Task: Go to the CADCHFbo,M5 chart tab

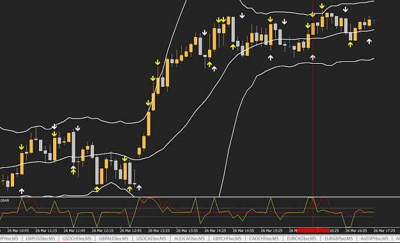Action: pos(264,239)
